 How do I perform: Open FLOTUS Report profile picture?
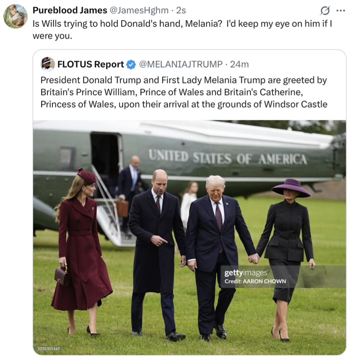point(48,64)
